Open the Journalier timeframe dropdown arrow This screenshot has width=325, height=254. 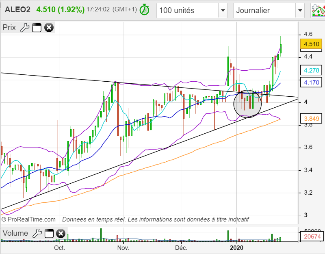pos(300,11)
